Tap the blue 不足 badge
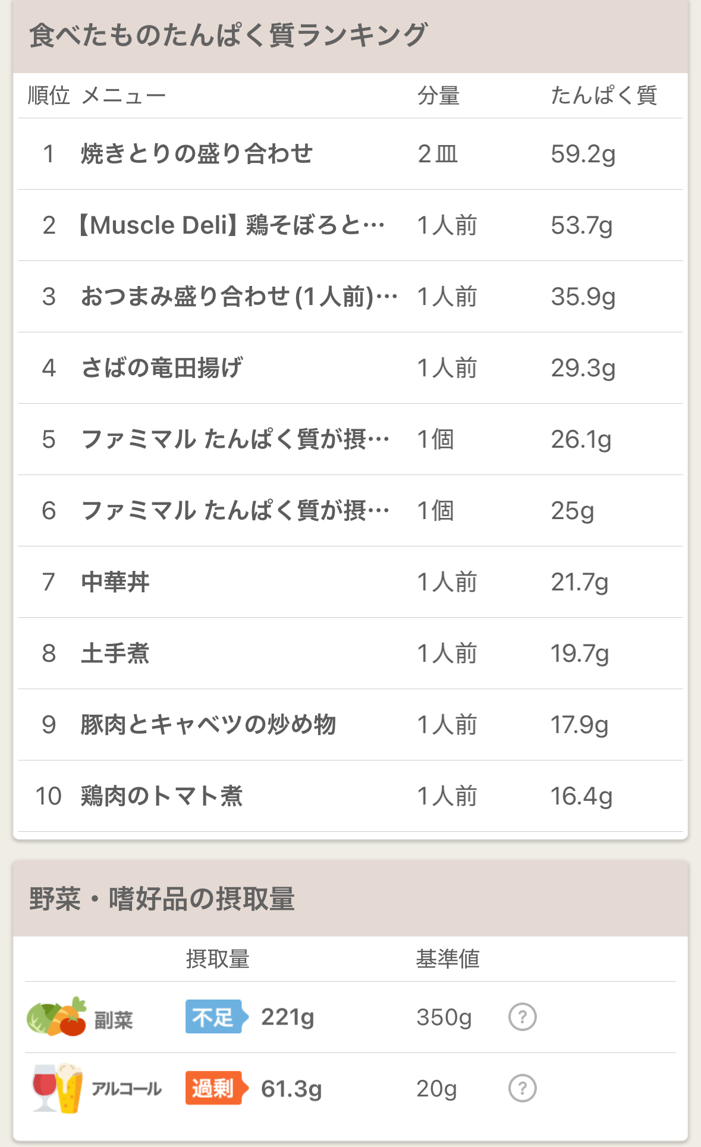Viewport: 701px width, 1147px height. [216, 1017]
